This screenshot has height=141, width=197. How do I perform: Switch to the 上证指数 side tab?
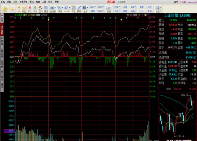[x=2, y=29]
